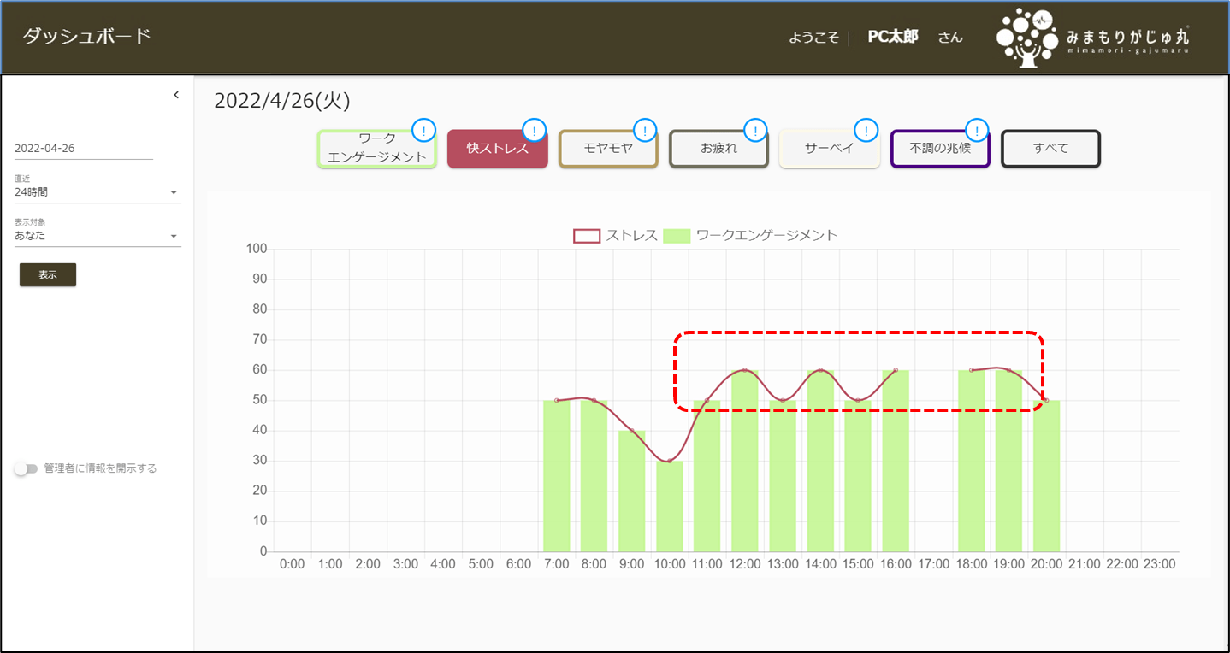Screen dimensions: 1230x653
Task: Click info icon on モヤモヤ button
Action: click(645, 131)
